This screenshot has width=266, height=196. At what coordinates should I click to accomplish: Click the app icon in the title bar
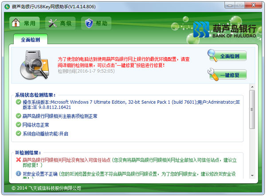6,6
